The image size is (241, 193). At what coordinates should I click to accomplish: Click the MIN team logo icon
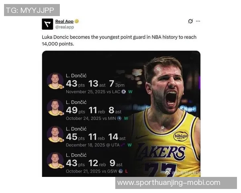[119, 118]
